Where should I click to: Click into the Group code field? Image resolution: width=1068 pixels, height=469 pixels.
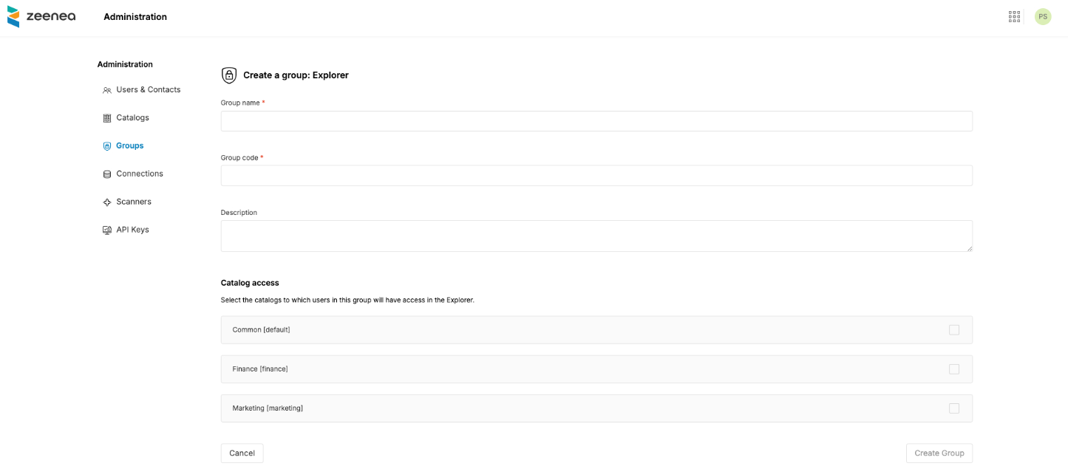pyautogui.click(x=596, y=176)
